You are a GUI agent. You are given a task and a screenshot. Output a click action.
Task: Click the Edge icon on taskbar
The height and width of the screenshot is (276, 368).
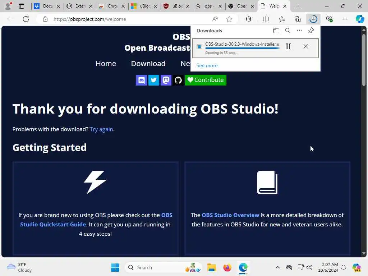tap(243, 267)
